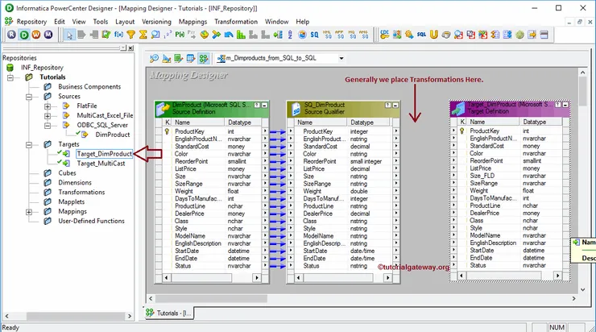Click navigator horizontal scrollbar right arrow

[x=130, y=316]
